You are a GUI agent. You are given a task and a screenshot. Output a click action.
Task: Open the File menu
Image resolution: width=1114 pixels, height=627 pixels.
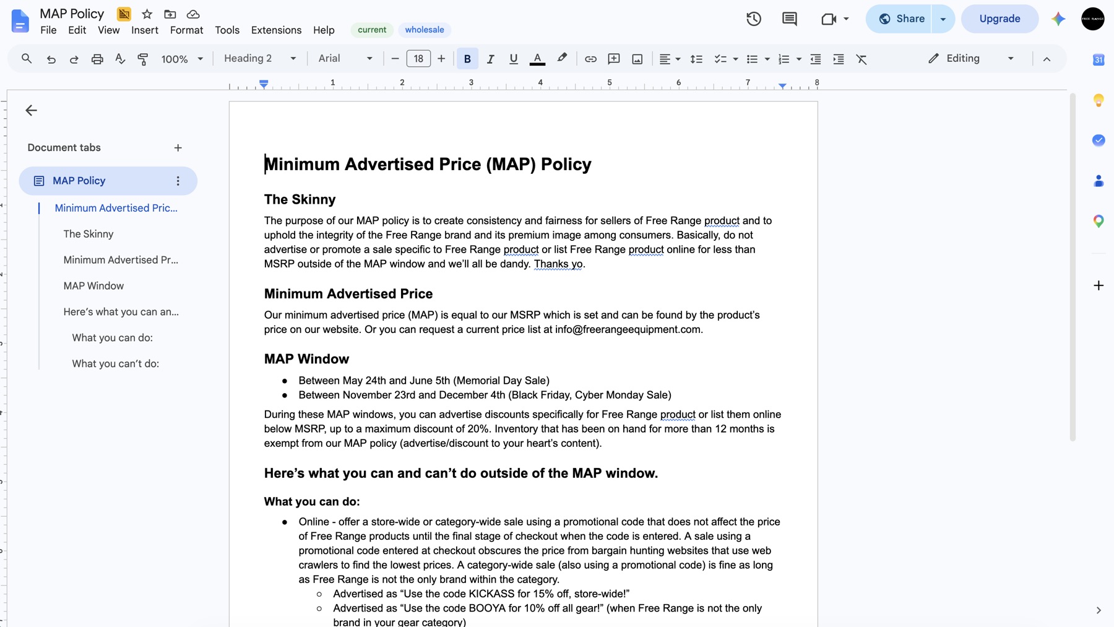(x=48, y=30)
